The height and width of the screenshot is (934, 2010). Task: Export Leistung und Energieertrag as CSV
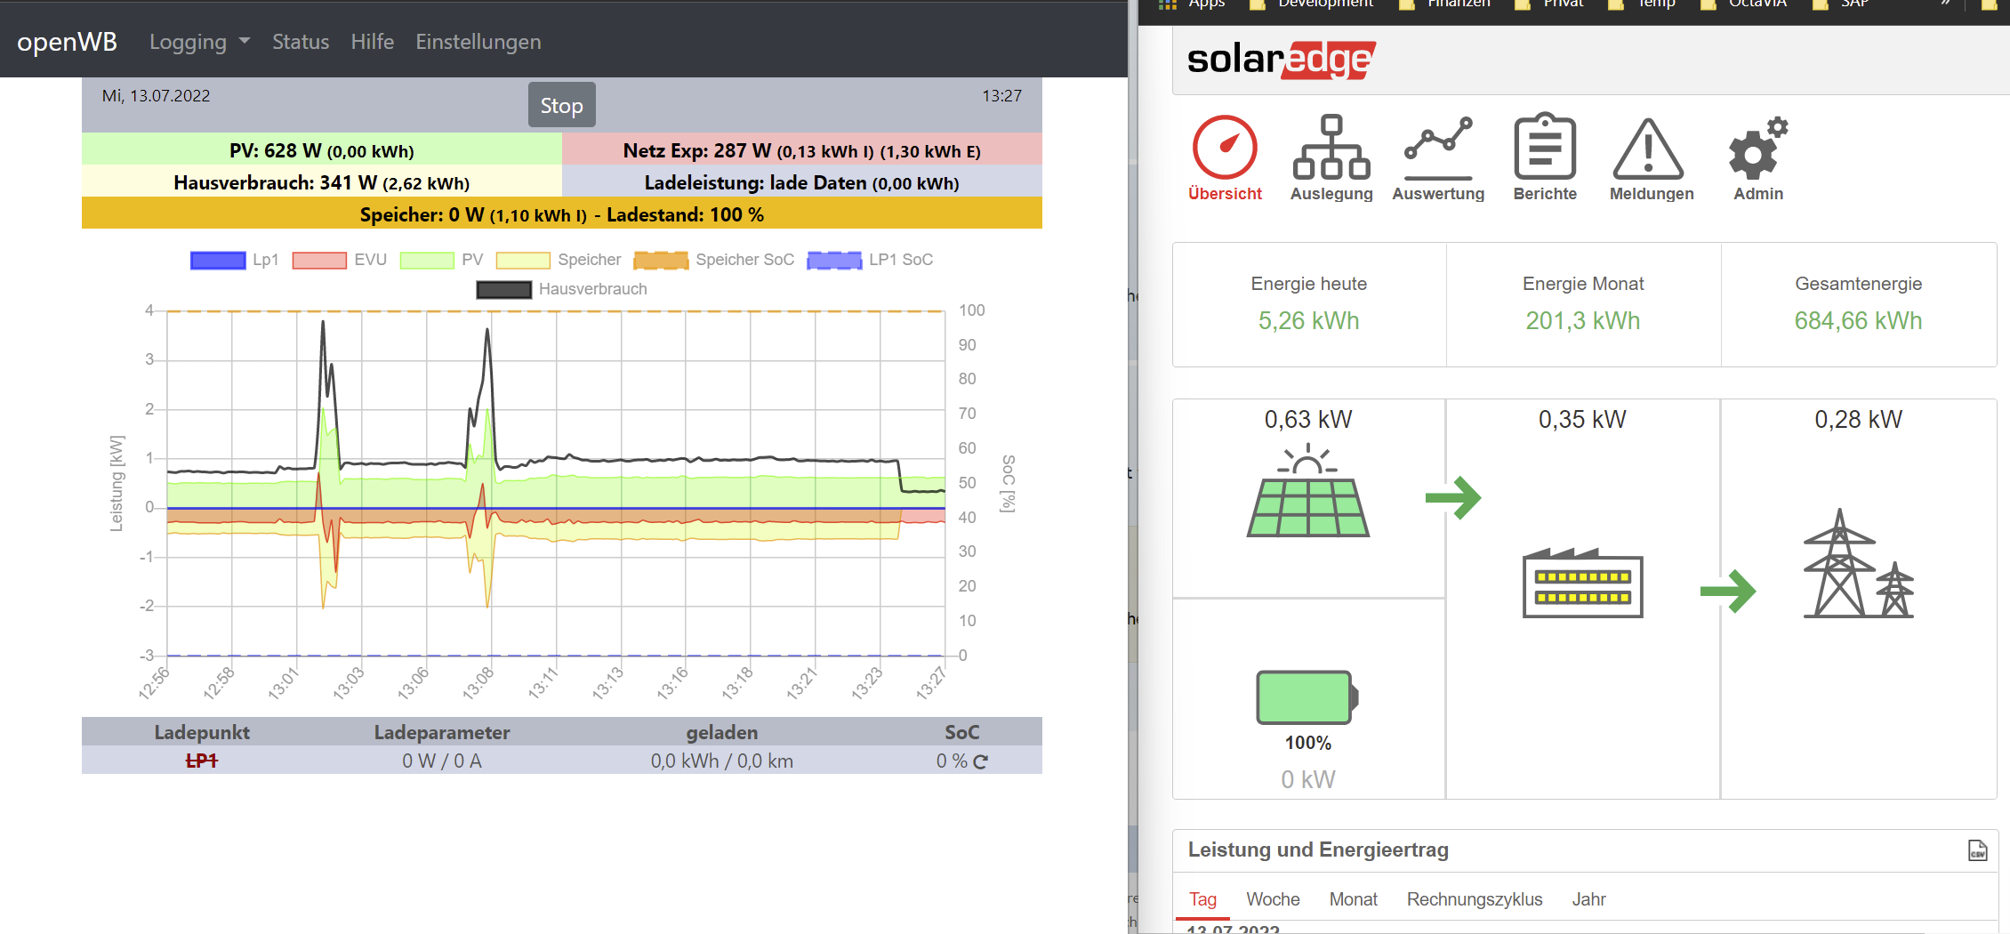[1977, 850]
